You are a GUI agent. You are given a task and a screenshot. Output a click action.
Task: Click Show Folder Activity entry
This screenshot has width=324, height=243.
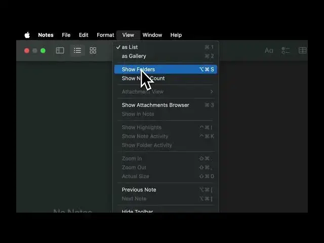pos(166,145)
